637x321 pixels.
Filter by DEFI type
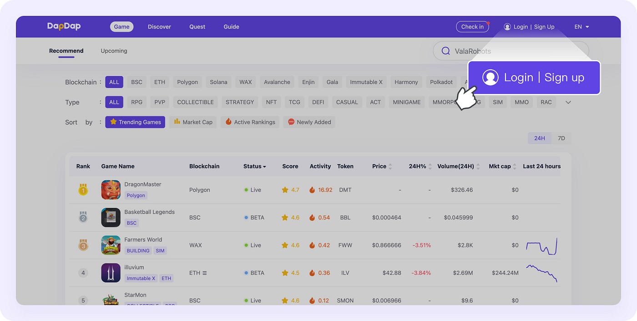[x=318, y=102]
